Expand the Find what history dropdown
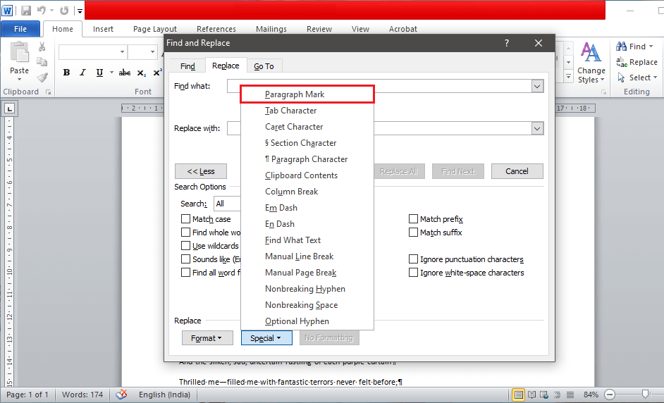The width and height of the screenshot is (664, 403). tap(537, 86)
